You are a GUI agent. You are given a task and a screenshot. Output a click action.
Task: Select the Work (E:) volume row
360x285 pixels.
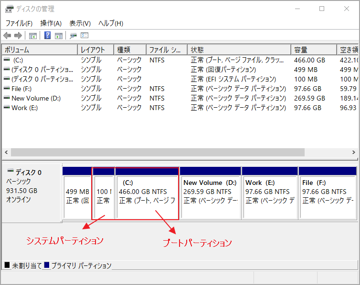point(180,108)
